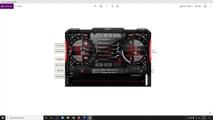Open the See more ellipsis menu
The image size is (213, 120).
pos(210,6)
